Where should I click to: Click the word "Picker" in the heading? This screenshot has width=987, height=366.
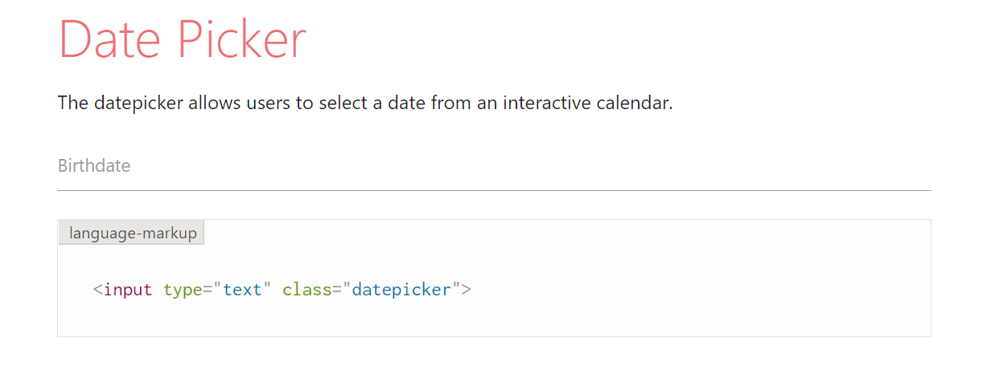click(242, 39)
